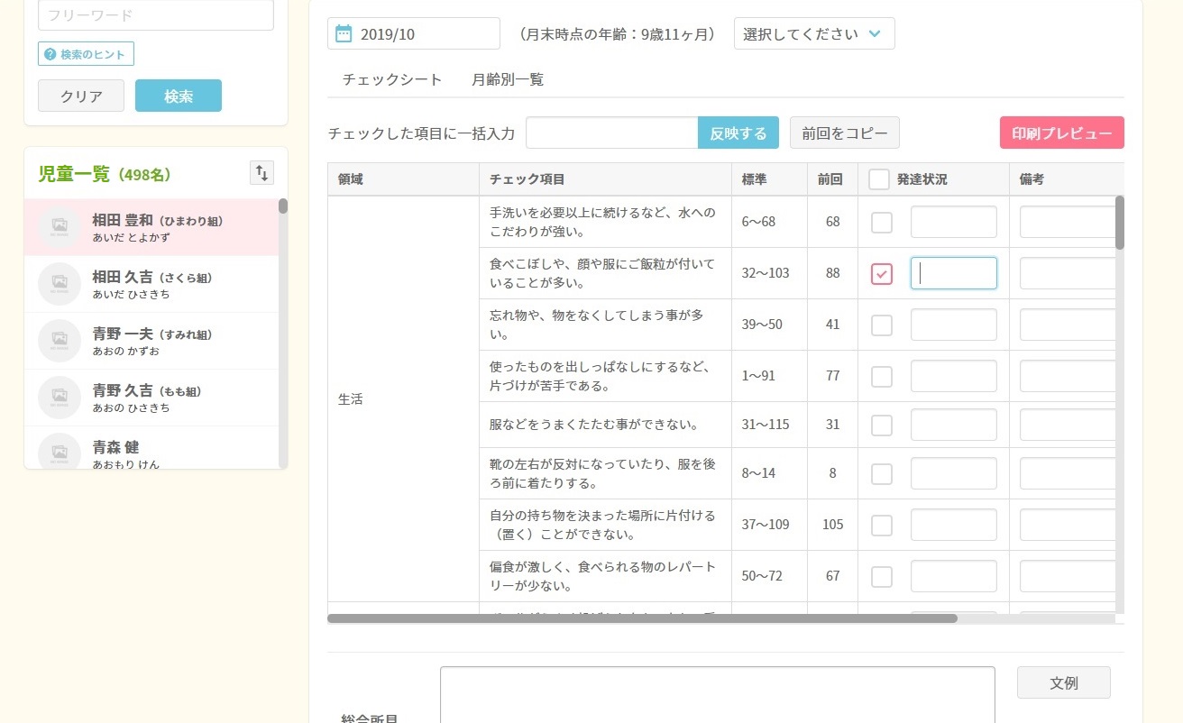Switch to the 月齢別一覧 tab
Viewport: 1183px width, 723px height.
[508, 79]
